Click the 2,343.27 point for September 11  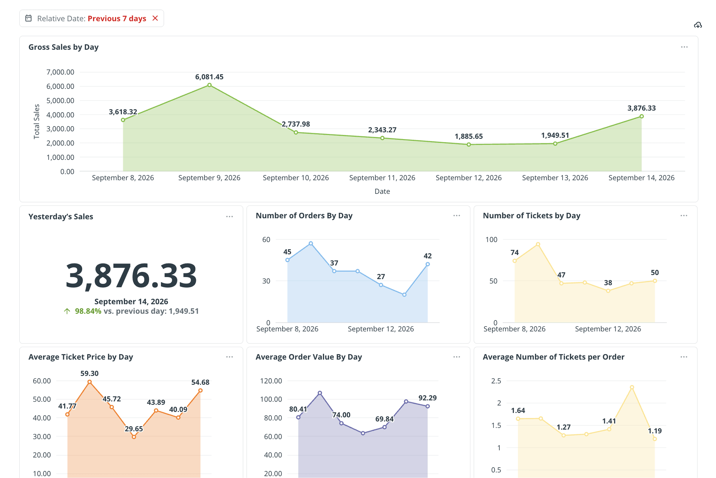pos(382,138)
